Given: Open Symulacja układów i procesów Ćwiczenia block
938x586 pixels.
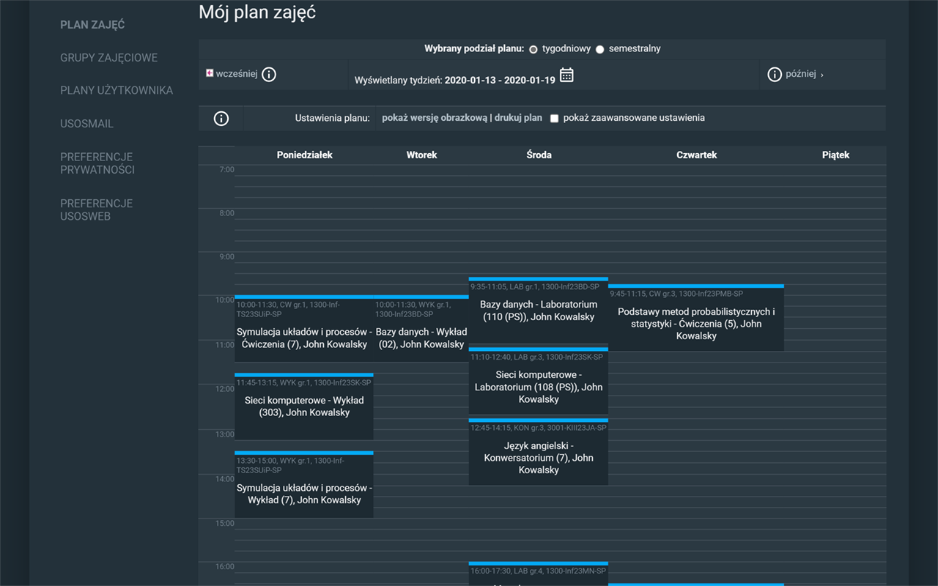Looking at the screenshot, I should tap(304, 328).
